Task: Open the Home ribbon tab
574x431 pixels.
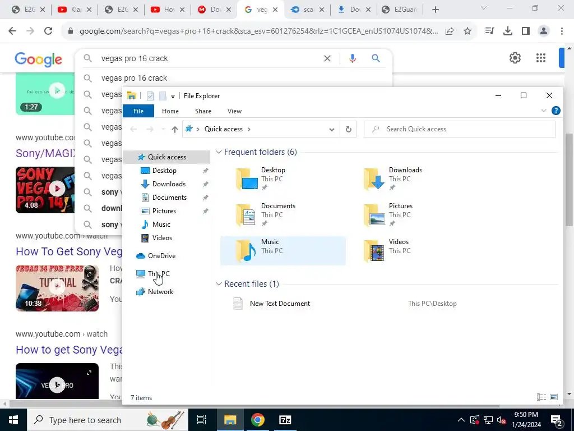Action: tap(170, 111)
